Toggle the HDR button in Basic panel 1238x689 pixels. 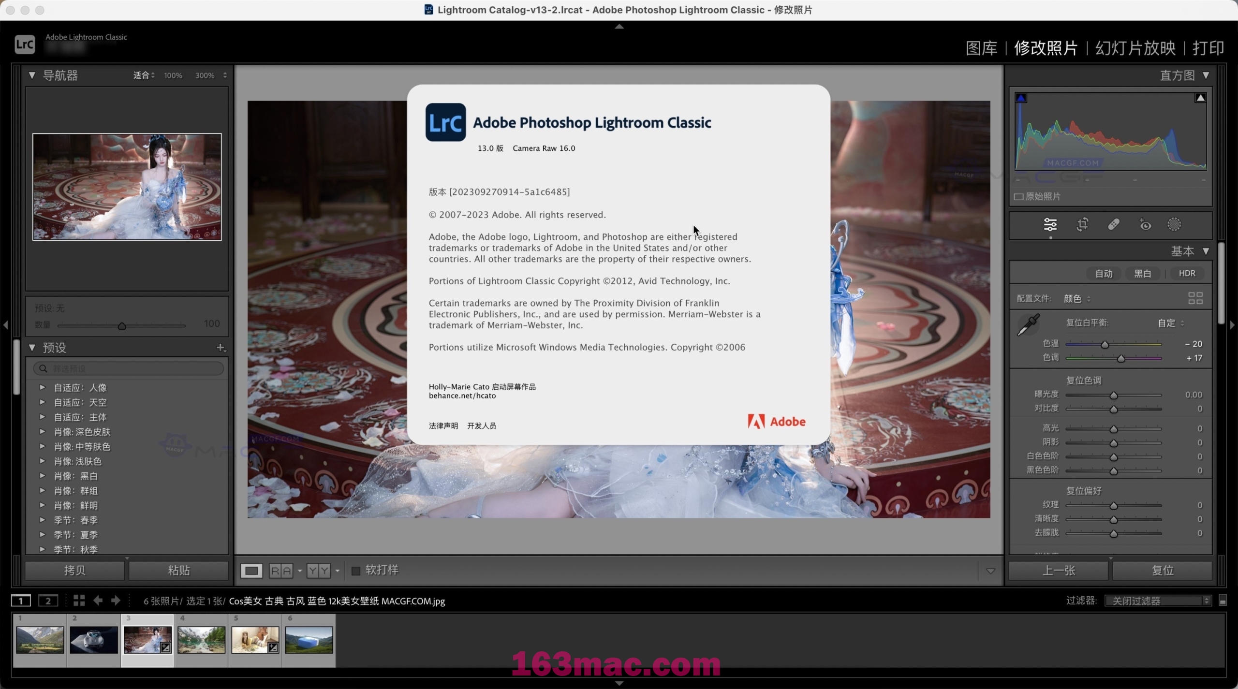tap(1187, 274)
